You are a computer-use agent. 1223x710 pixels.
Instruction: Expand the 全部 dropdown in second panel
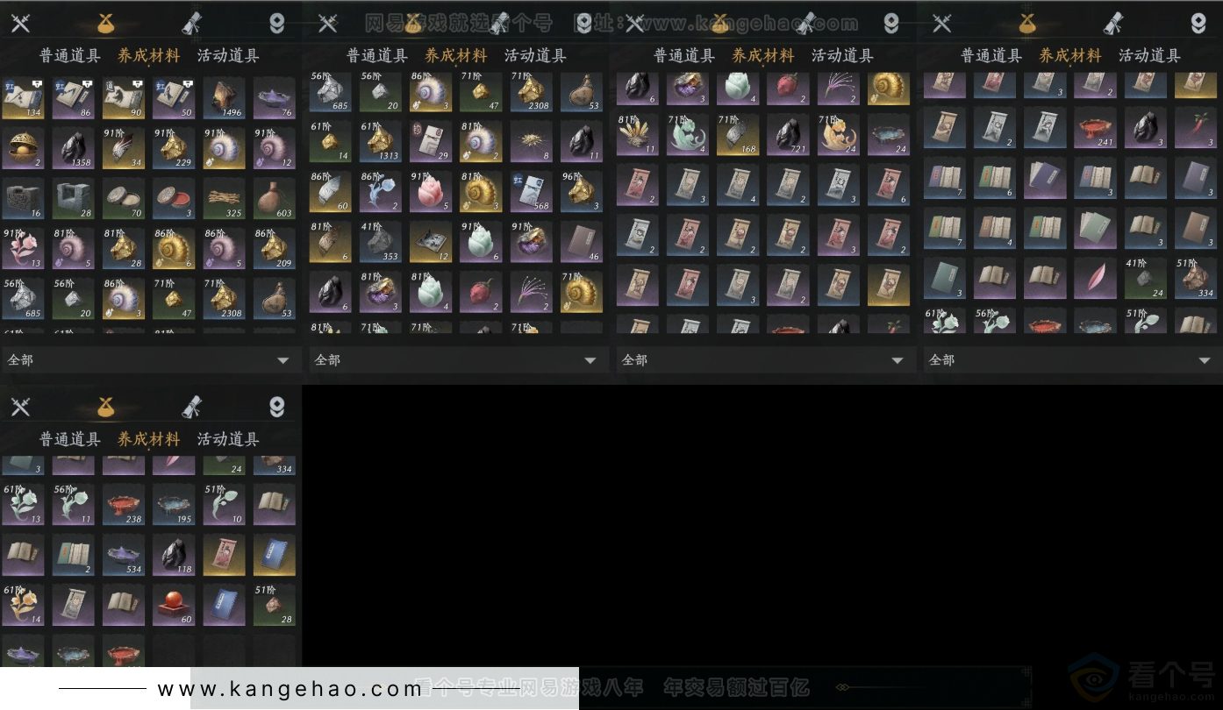tap(457, 360)
